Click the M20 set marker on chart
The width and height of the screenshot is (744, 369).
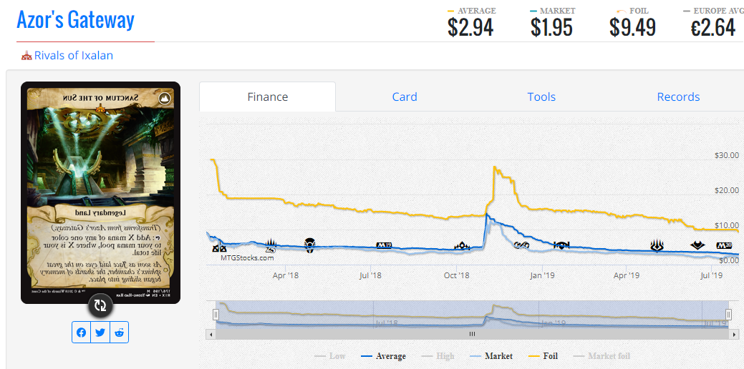[724, 245]
